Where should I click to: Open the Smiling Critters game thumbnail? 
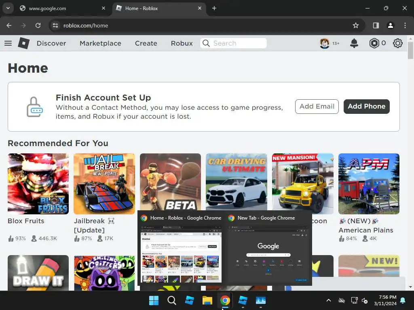coord(104,273)
